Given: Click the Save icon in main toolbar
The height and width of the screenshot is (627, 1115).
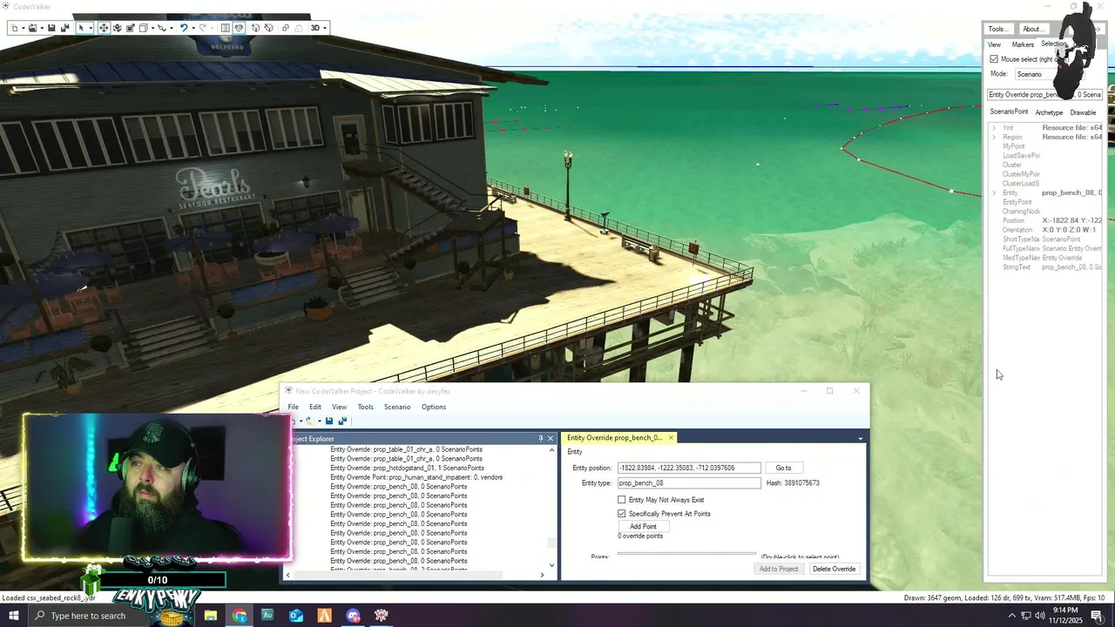Looking at the screenshot, I should point(51,28).
